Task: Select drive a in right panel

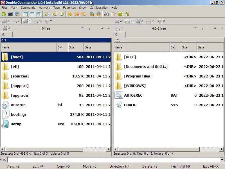Action: (x=118, y=21)
